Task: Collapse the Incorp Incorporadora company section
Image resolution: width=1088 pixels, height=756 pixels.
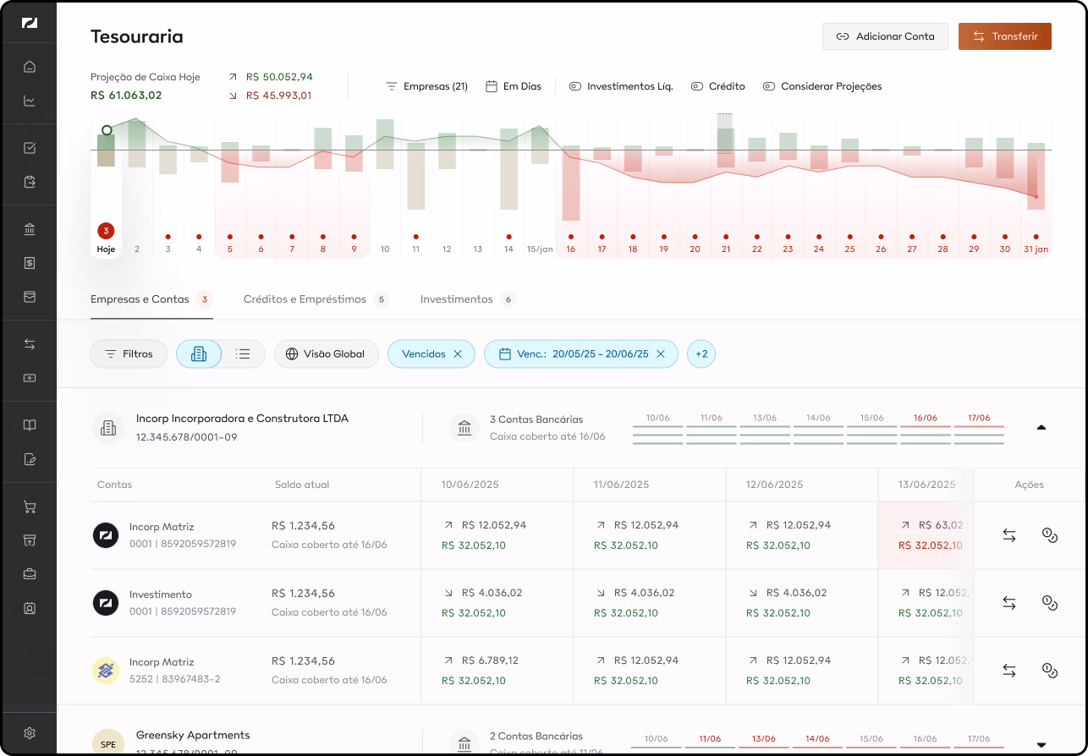Action: pyautogui.click(x=1041, y=428)
